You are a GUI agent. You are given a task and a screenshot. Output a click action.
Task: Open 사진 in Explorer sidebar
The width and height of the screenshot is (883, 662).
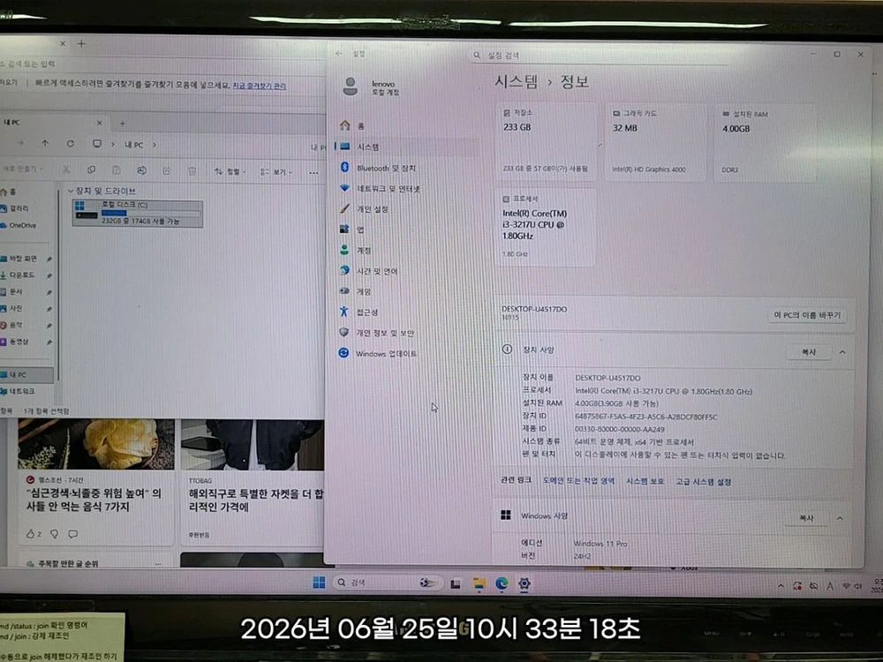pyautogui.click(x=13, y=308)
